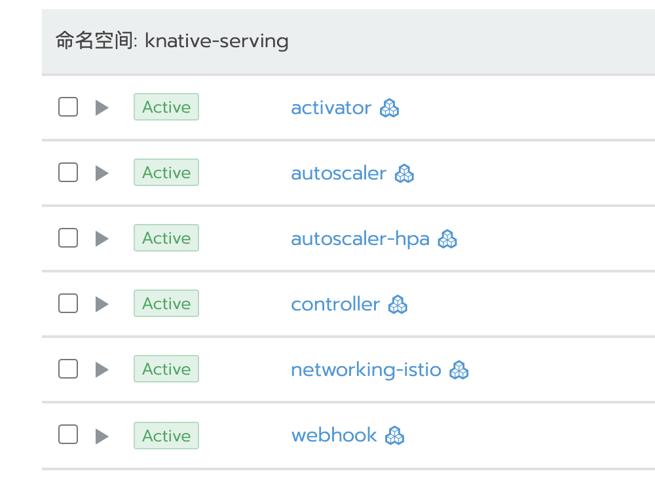Click the deployment cubes icon beside activator
This screenshot has height=503, width=655.
click(x=389, y=108)
